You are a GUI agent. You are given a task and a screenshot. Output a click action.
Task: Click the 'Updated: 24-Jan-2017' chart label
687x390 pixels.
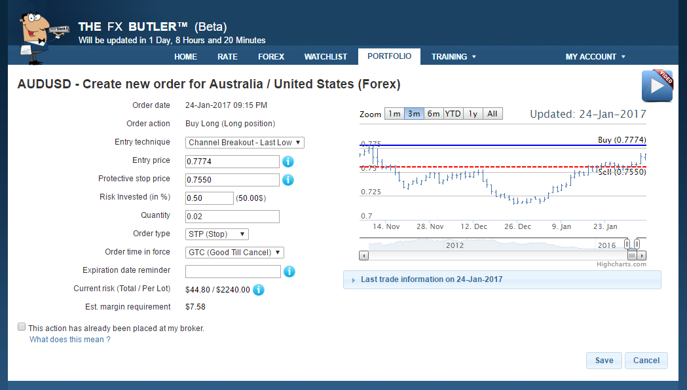click(x=588, y=115)
